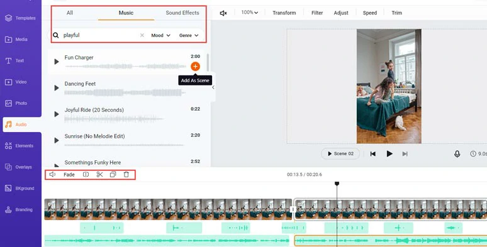The image size is (487, 247).
Task: Split clip with the split icon next to Fade
Action: click(86, 174)
